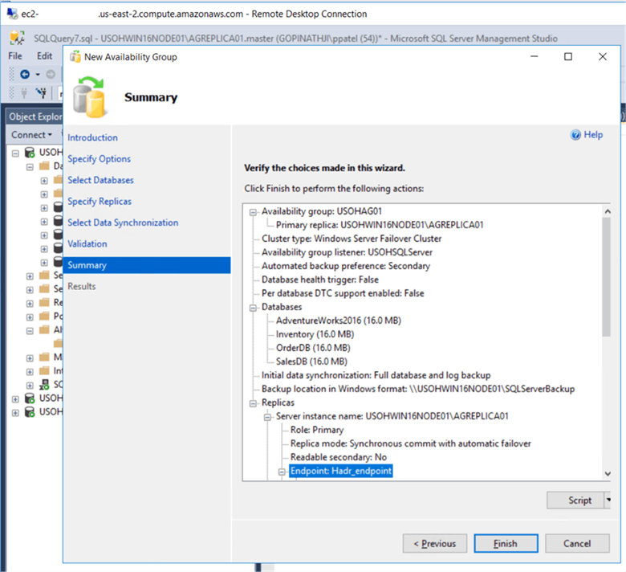Click the Help icon in wizard

(x=575, y=135)
